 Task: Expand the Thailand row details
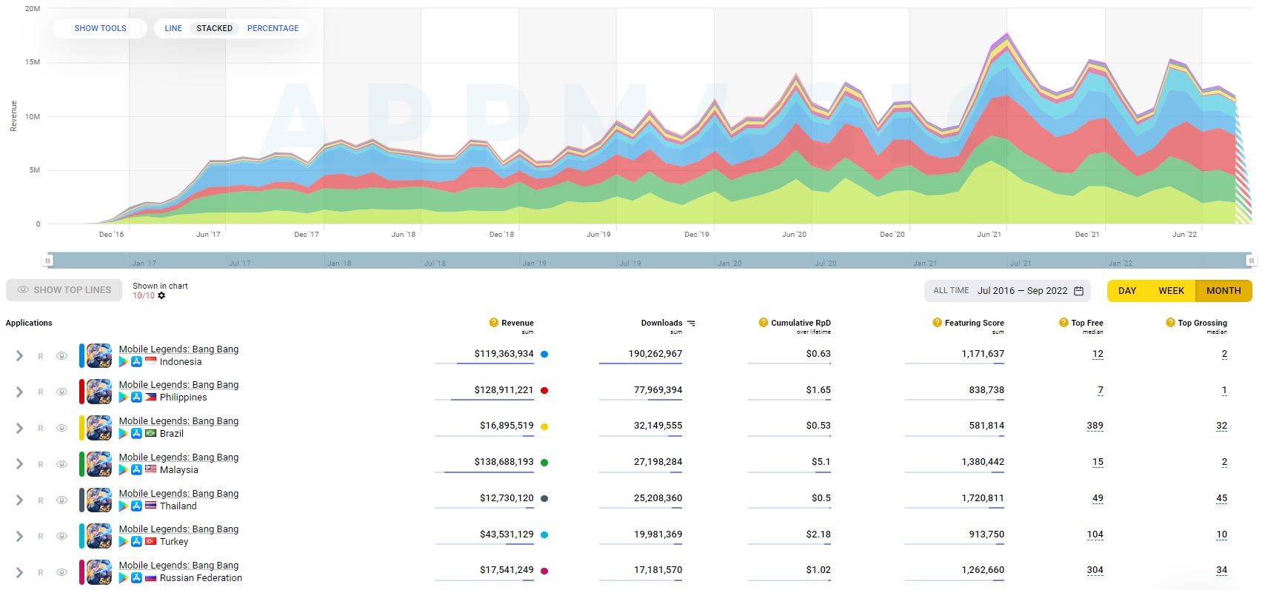tap(19, 500)
